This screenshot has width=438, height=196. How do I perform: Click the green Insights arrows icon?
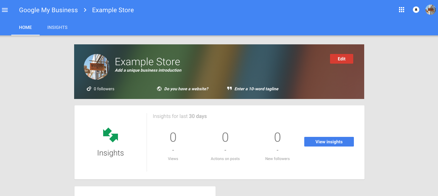pyautogui.click(x=111, y=135)
